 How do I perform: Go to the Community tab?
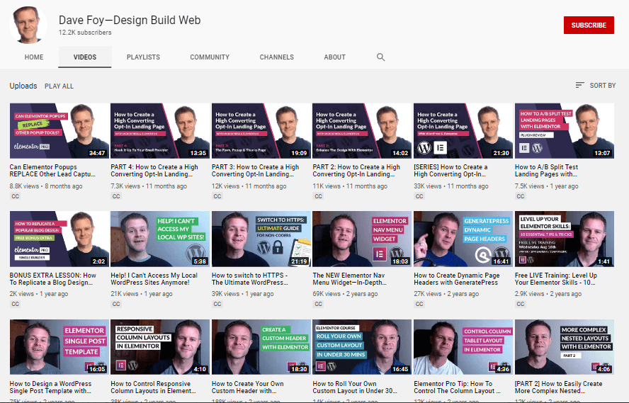click(210, 57)
